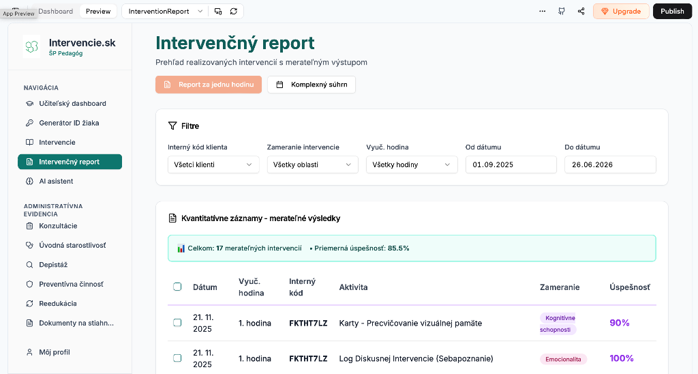Click Priemerná úspešnosť: 85.5% text
The height and width of the screenshot is (374, 698).
pos(362,248)
